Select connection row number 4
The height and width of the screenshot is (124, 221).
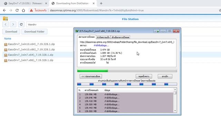coord(125,105)
